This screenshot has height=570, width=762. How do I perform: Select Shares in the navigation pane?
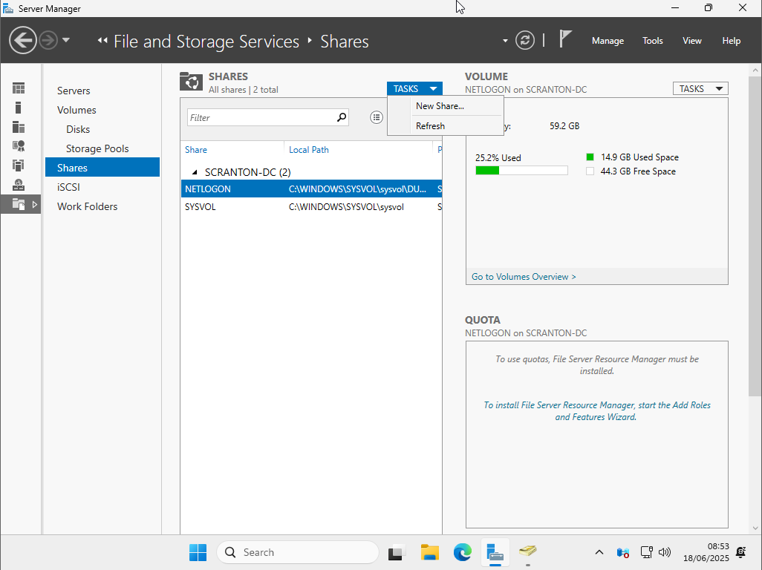tap(102, 168)
